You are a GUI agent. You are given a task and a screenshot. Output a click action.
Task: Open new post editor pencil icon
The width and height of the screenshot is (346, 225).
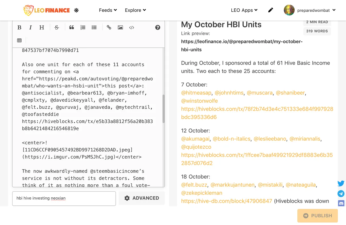[x=271, y=10]
